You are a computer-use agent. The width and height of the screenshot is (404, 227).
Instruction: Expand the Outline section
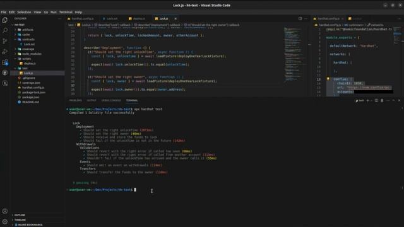coord(20,215)
